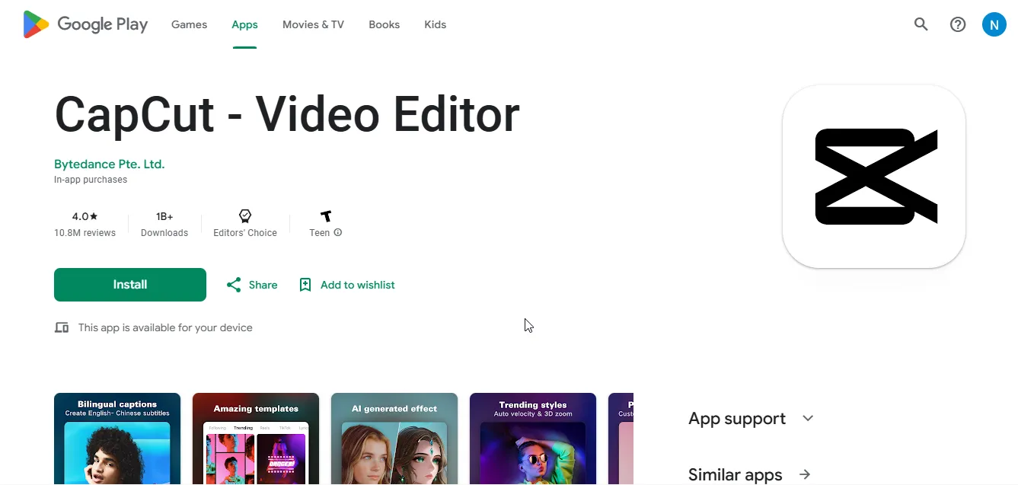Screen dimensions: 1018x485
Task: Open the Books section
Action: click(384, 24)
